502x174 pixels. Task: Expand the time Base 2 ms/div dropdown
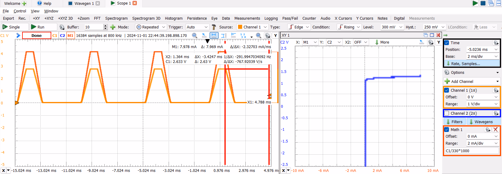click(482, 56)
